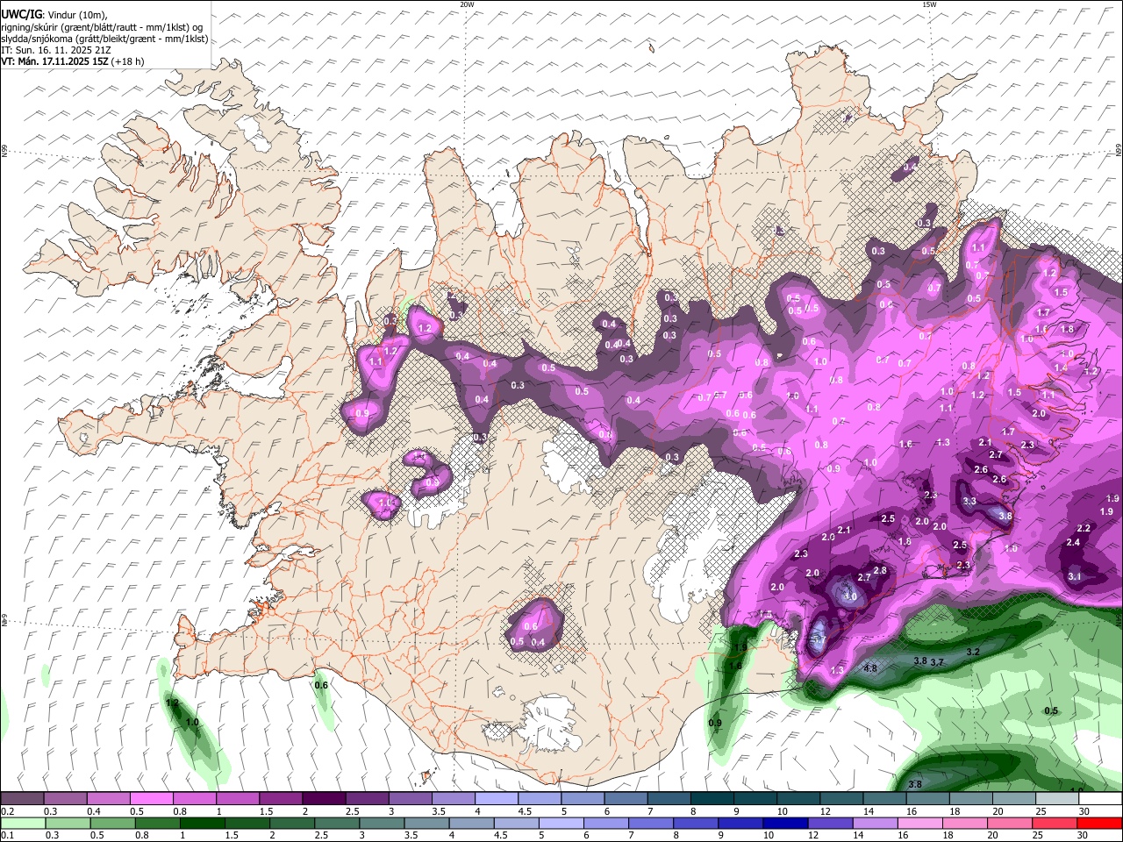
Task: Select the 'VT: Mán. 17.11.2025 15Z (+18 h)' line
Action: (x=73, y=61)
